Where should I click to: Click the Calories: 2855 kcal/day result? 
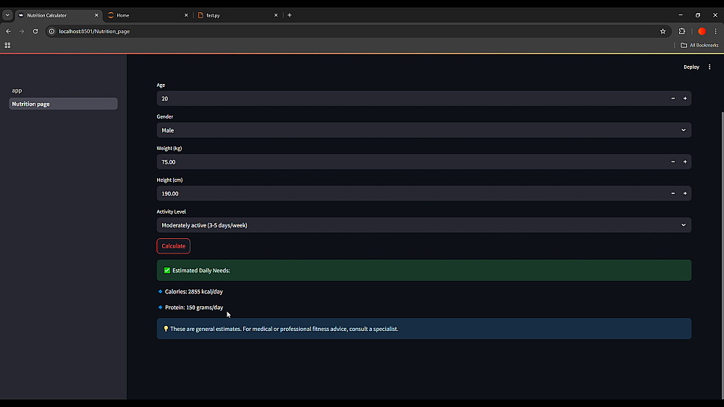tap(193, 292)
